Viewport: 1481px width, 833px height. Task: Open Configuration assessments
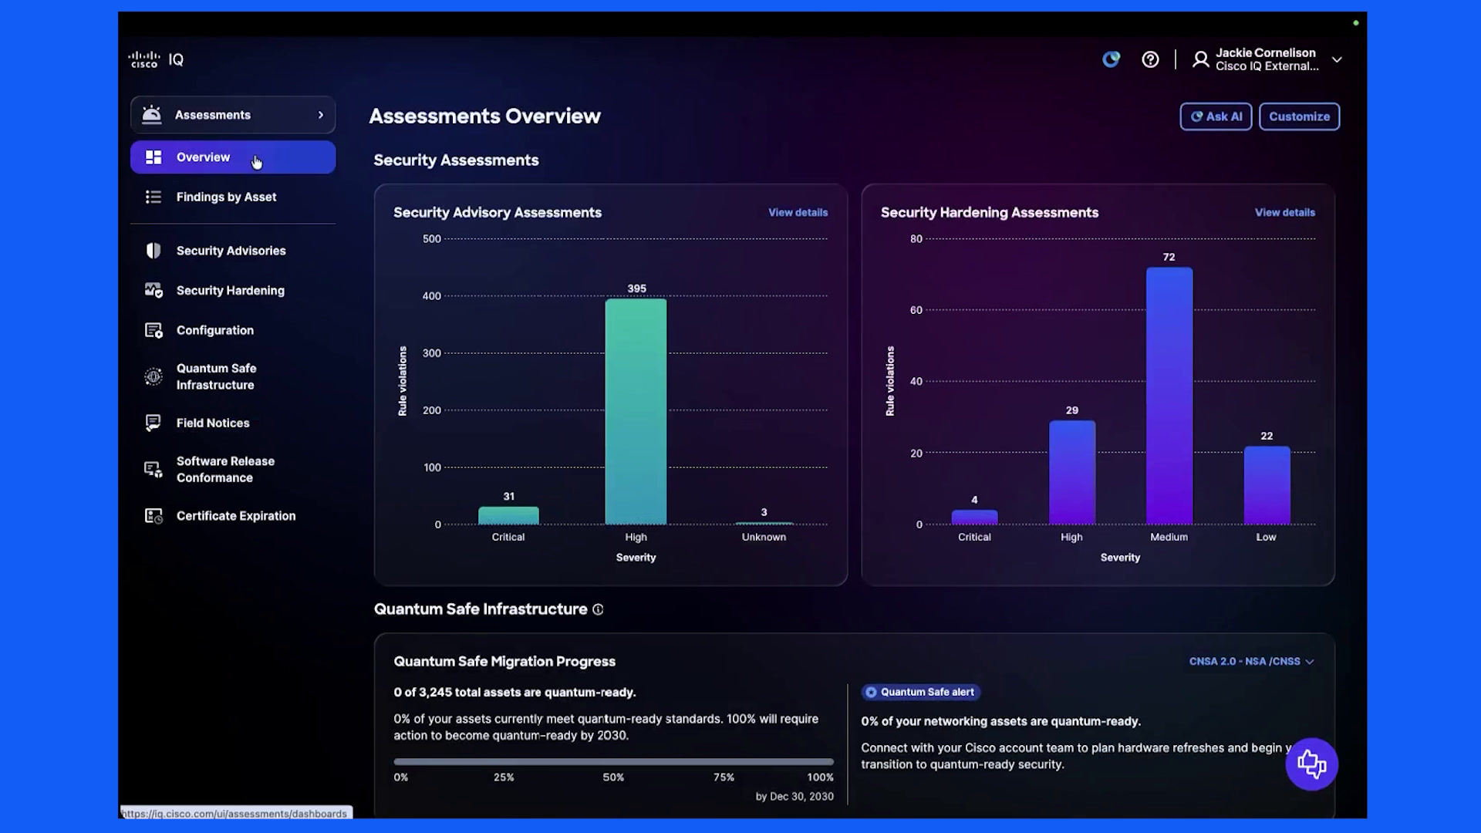[x=214, y=330]
